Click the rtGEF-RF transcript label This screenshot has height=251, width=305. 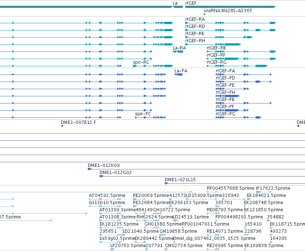tap(216, 55)
